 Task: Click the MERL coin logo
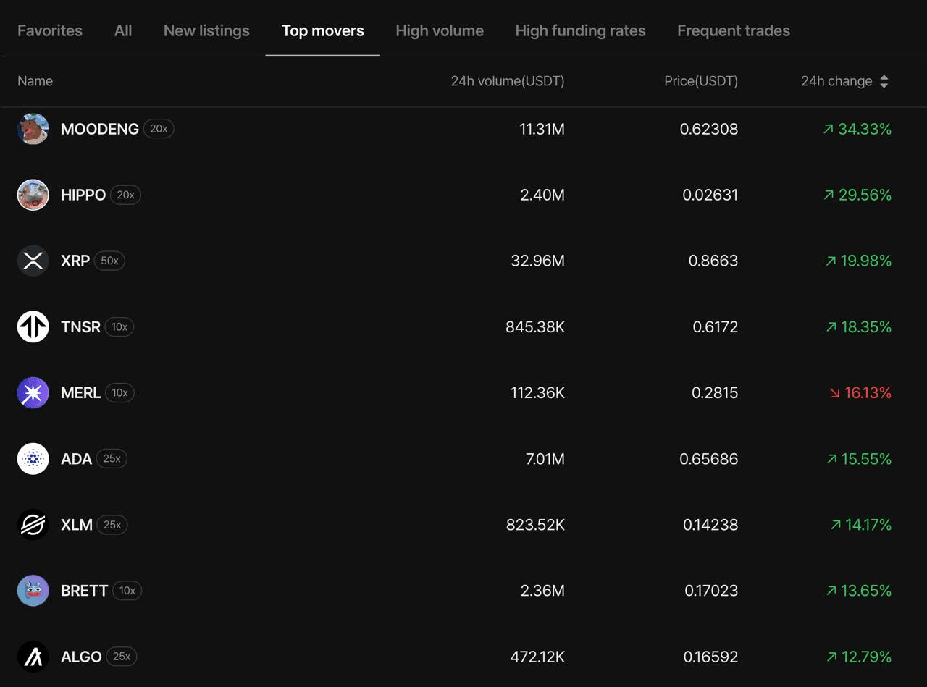33,392
